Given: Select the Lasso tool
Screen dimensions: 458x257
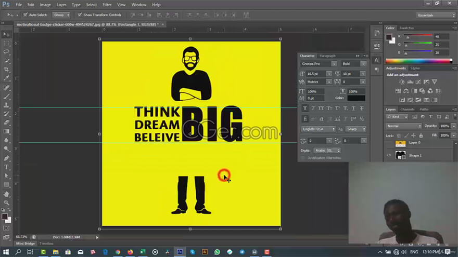Looking at the screenshot, I should tap(6, 52).
